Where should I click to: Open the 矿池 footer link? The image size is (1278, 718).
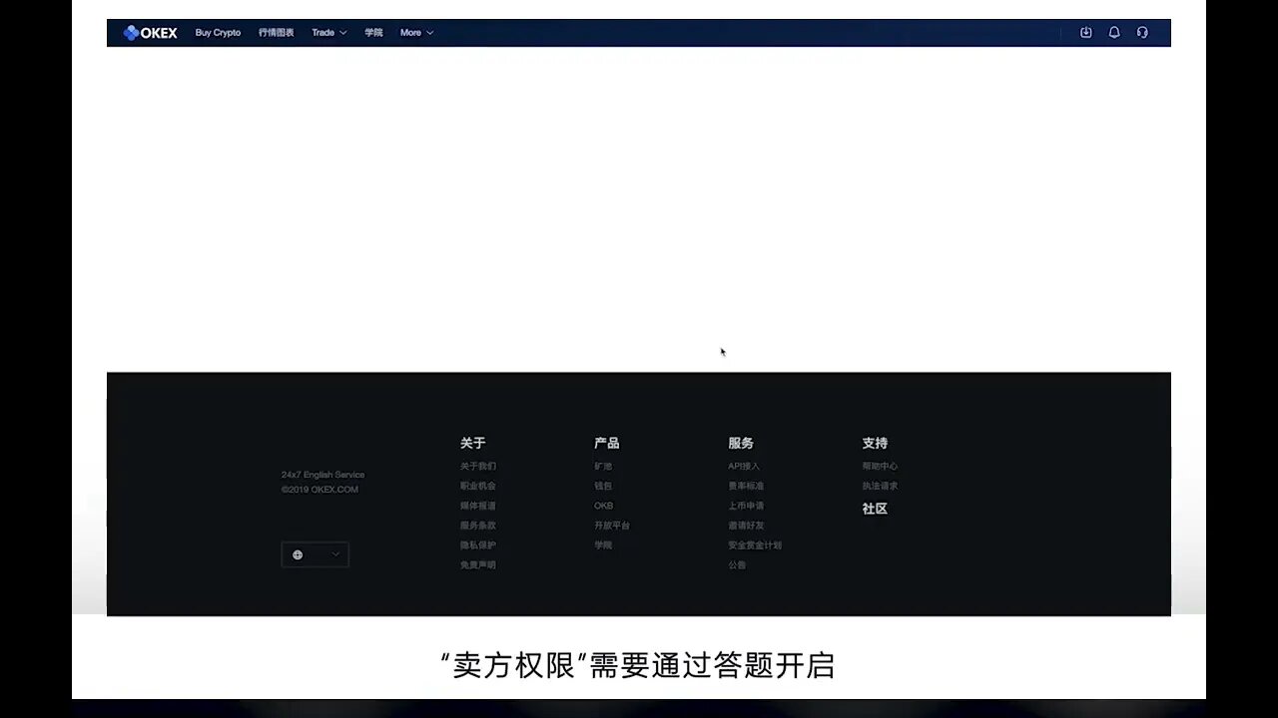pyautogui.click(x=603, y=466)
